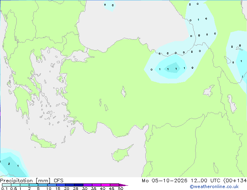Select the legend swatch between 0.1 and 0.5

tap(7, 185)
